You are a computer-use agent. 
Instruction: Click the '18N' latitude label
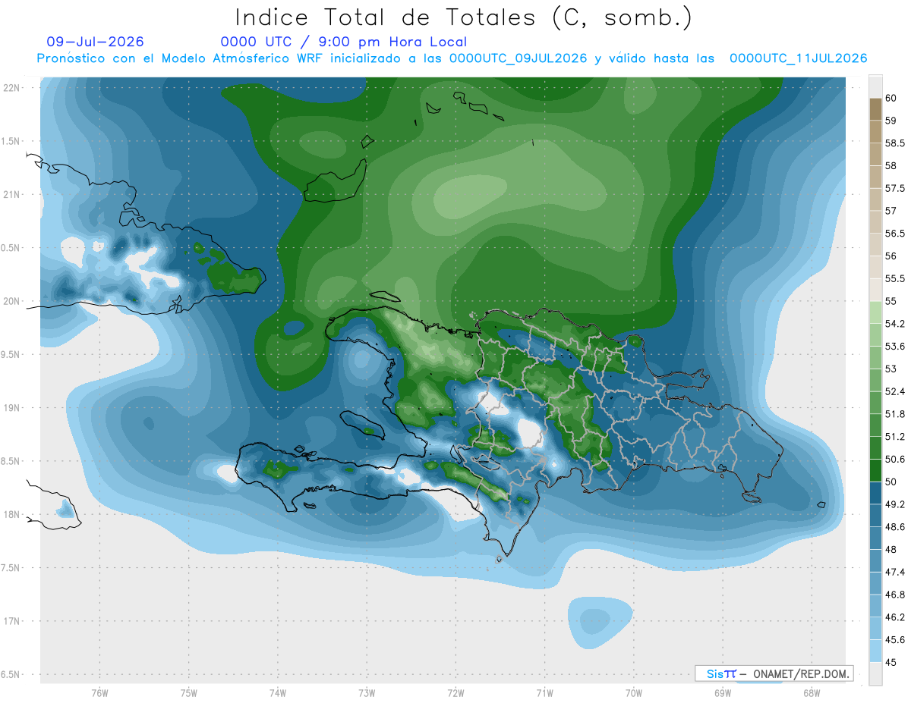tap(12, 514)
